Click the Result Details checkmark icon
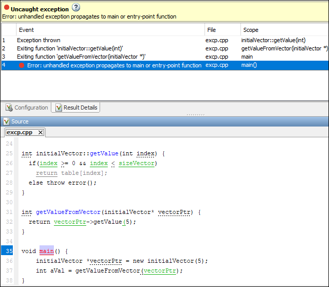The width and height of the screenshot is (329, 287). 59,107
